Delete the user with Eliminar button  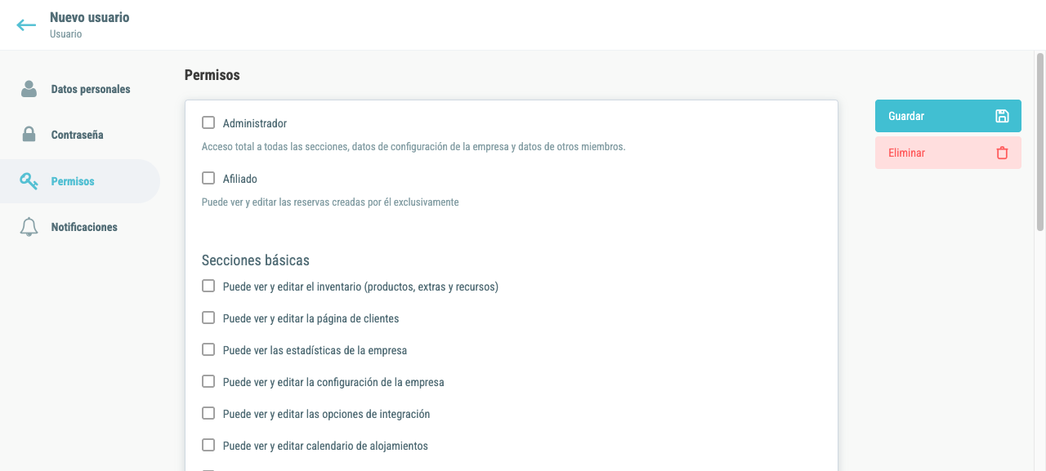(x=948, y=153)
